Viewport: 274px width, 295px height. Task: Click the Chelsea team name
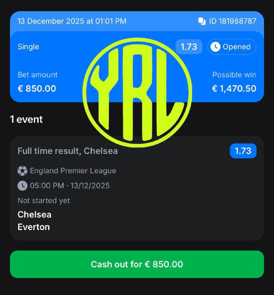pos(34,215)
